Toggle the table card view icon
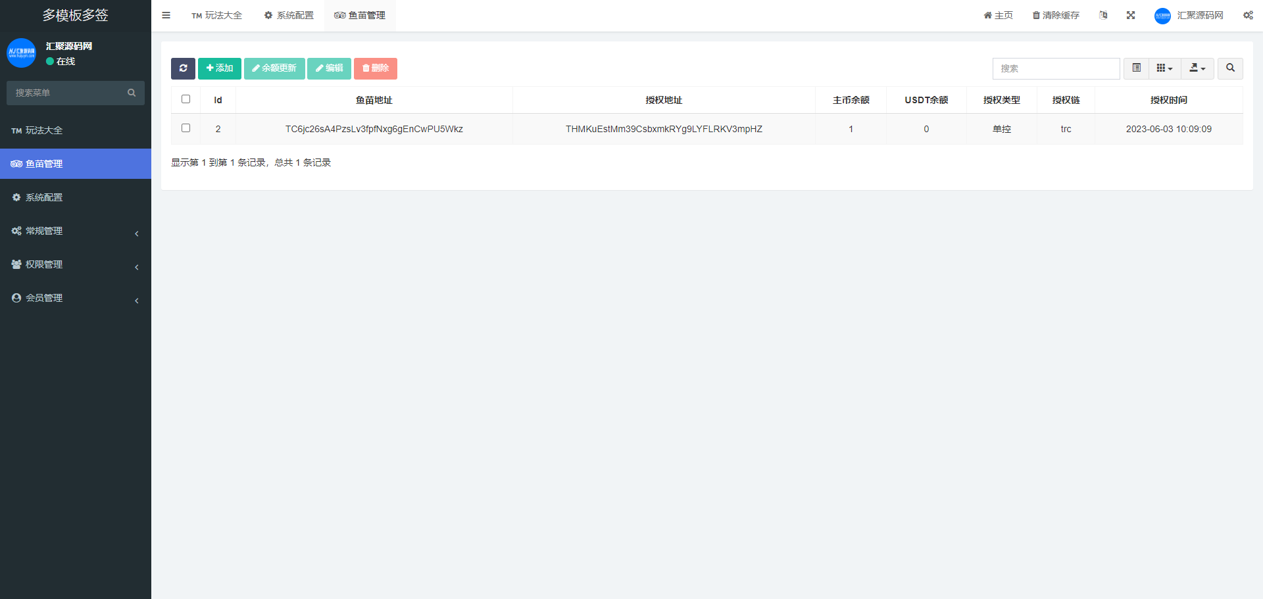1263x599 pixels. point(1136,68)
